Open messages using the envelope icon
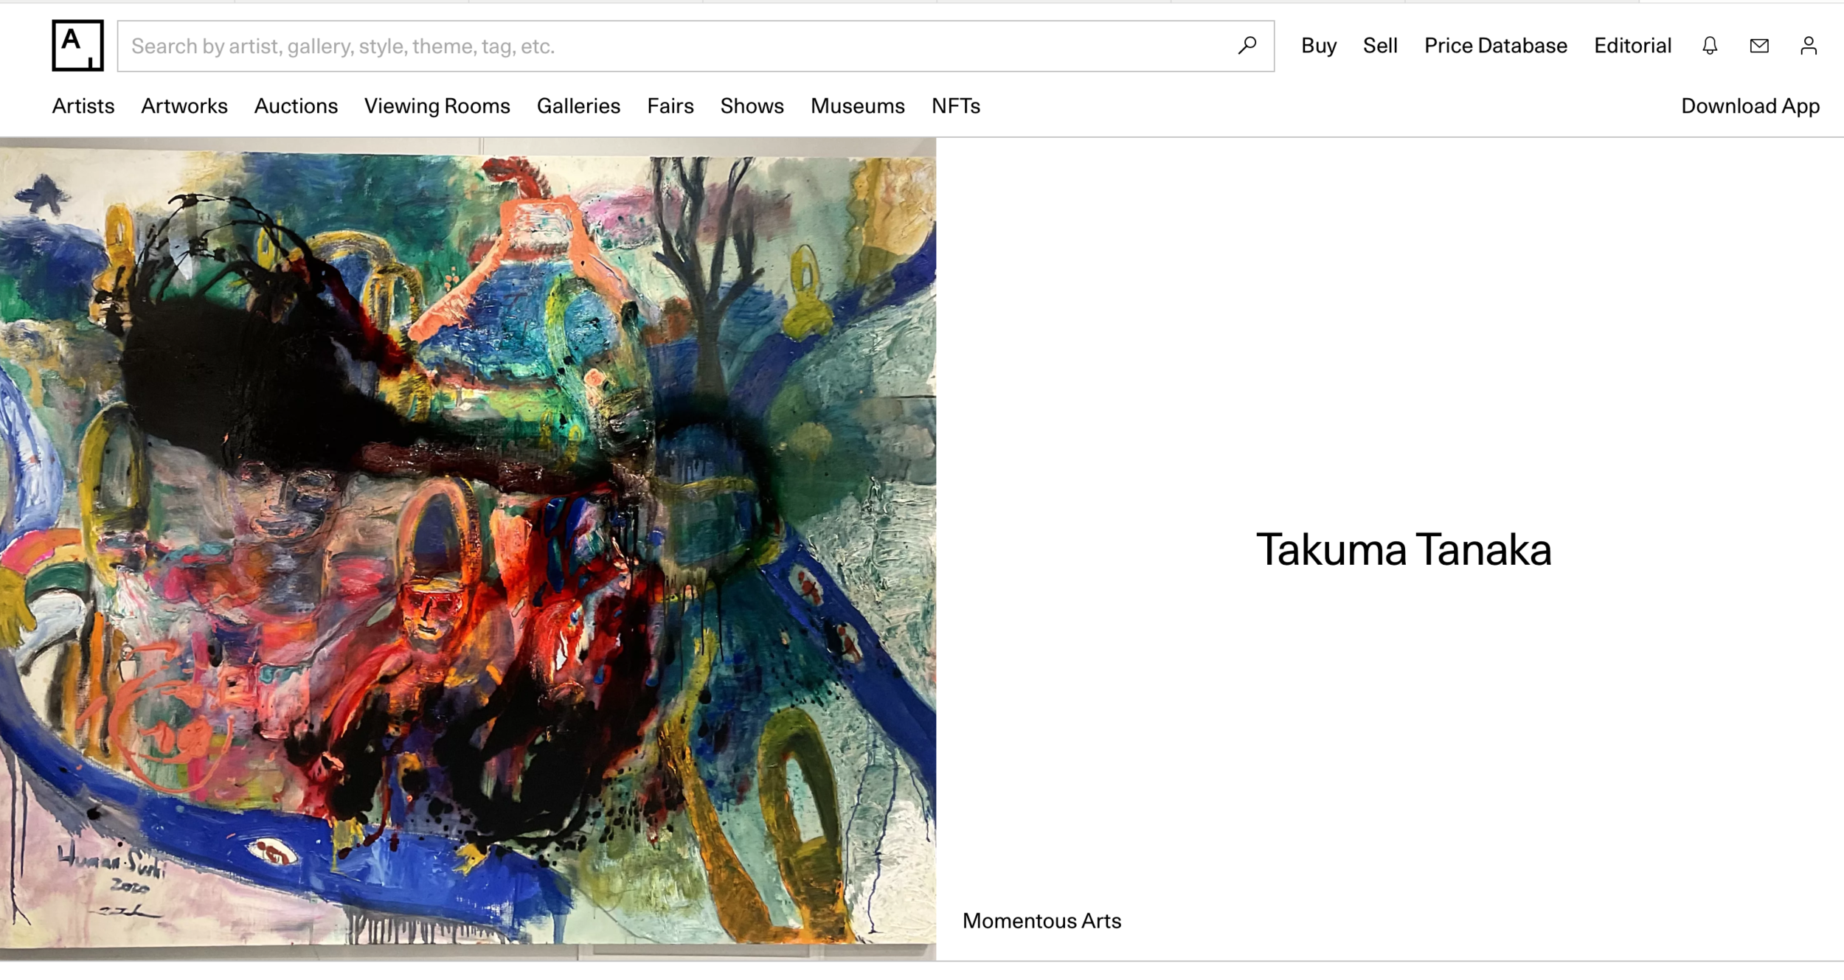The image size is (1844, 980). click(x=1760, y=46)
